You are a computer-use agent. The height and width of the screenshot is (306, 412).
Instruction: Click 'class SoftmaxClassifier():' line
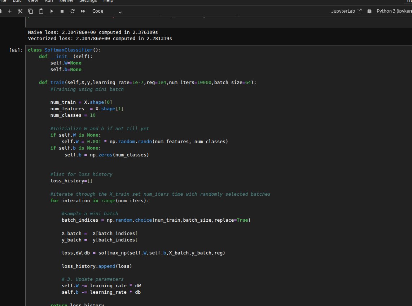click(x=64, y=50)
